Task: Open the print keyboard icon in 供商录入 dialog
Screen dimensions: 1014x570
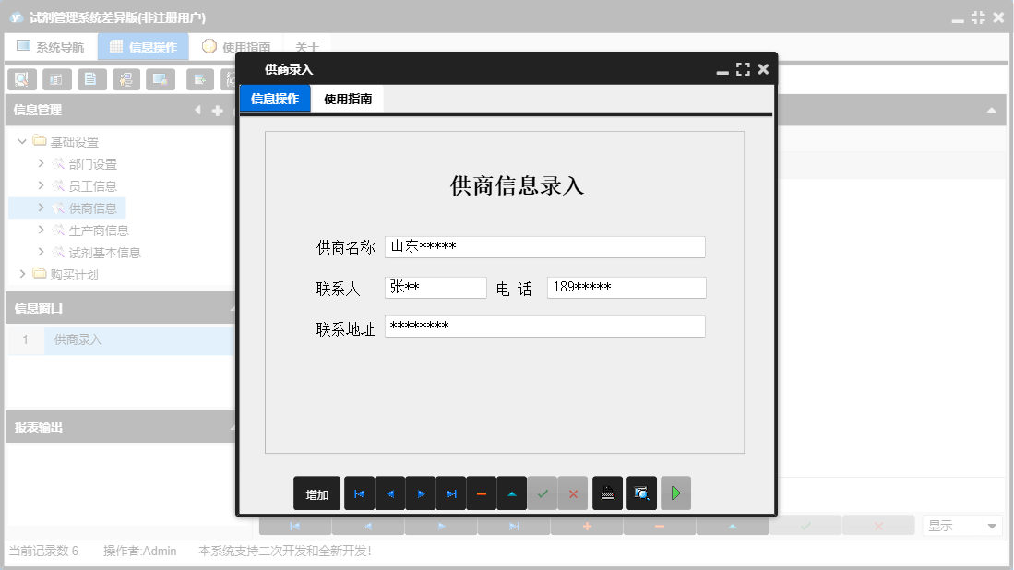Action: (607, 493)
